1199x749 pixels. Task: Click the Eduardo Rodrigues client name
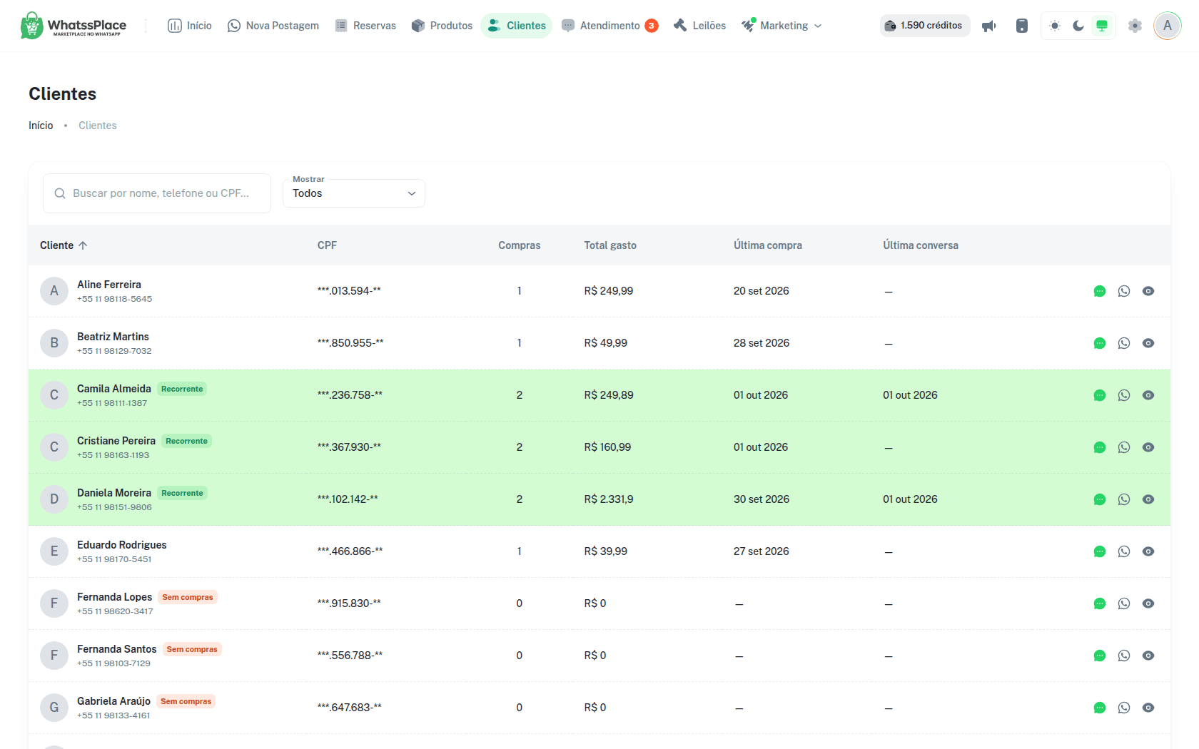pyautogui.click(x=122, y=545)
